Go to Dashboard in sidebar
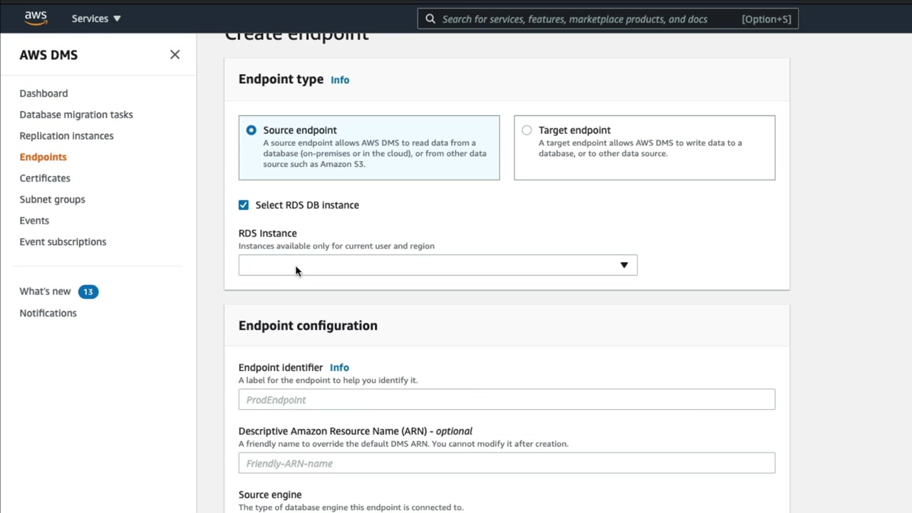Viewport: 912px width, 513px height. [43, 93]
